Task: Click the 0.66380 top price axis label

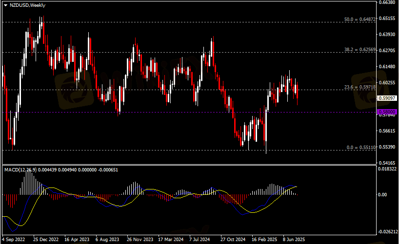Action: coord(387,2)
